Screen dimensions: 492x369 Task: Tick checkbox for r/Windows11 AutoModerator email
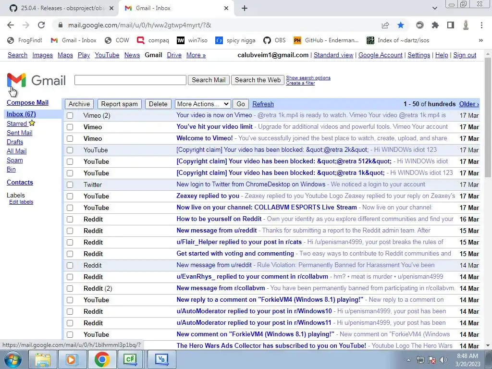[x=70, y=323]
